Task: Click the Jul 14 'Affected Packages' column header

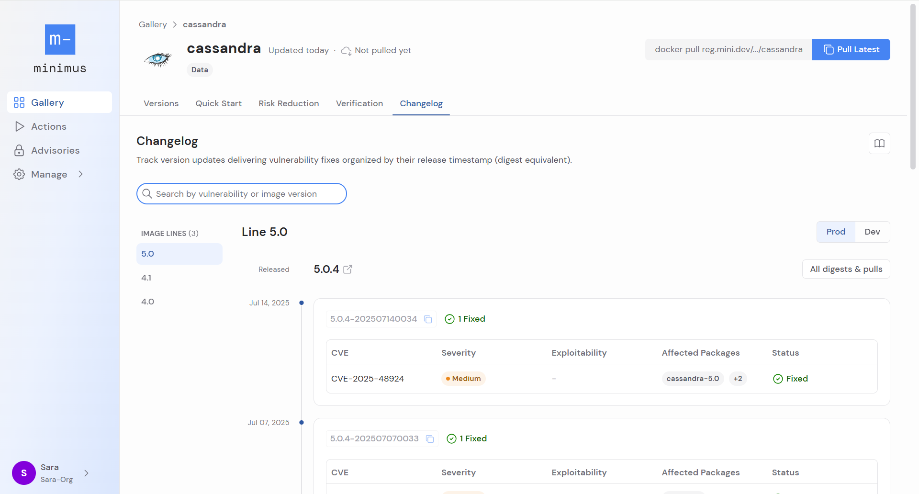Action: (701, 353)
